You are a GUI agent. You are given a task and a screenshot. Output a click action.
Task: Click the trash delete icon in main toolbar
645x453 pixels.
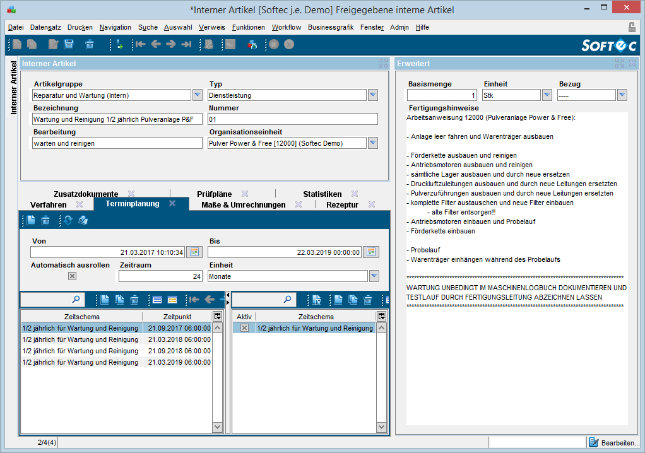coord(90,44)
